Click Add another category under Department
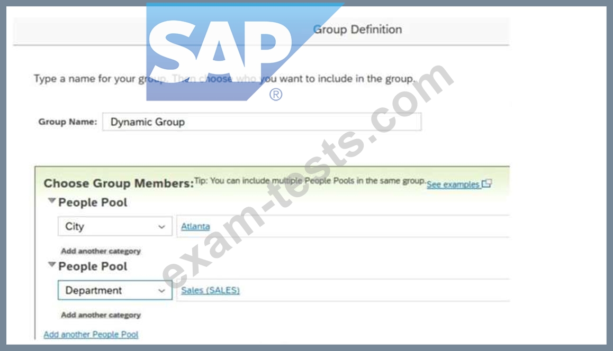 click(x=101, y=315)
